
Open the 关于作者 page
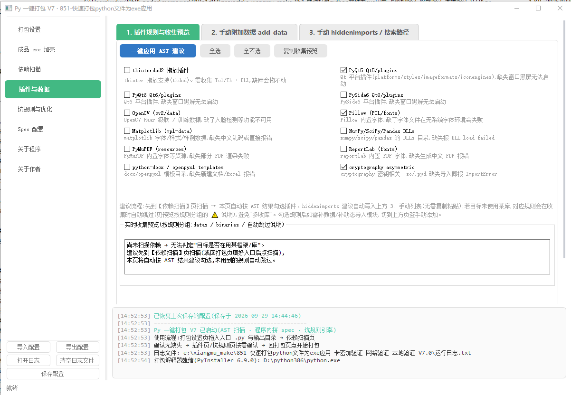53,169
